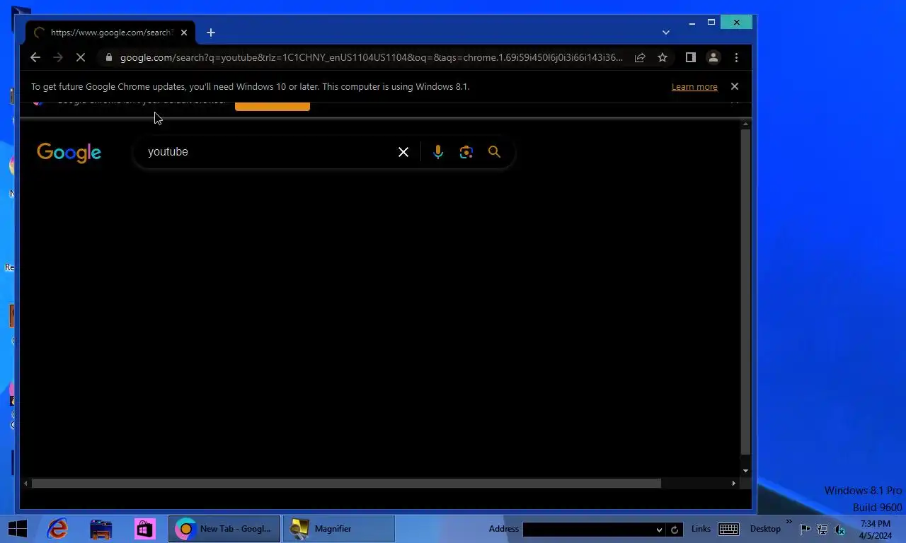Viewport: 906px width, 543px height.
Task: Open the Windows Start button
Action: coord(18,529)
